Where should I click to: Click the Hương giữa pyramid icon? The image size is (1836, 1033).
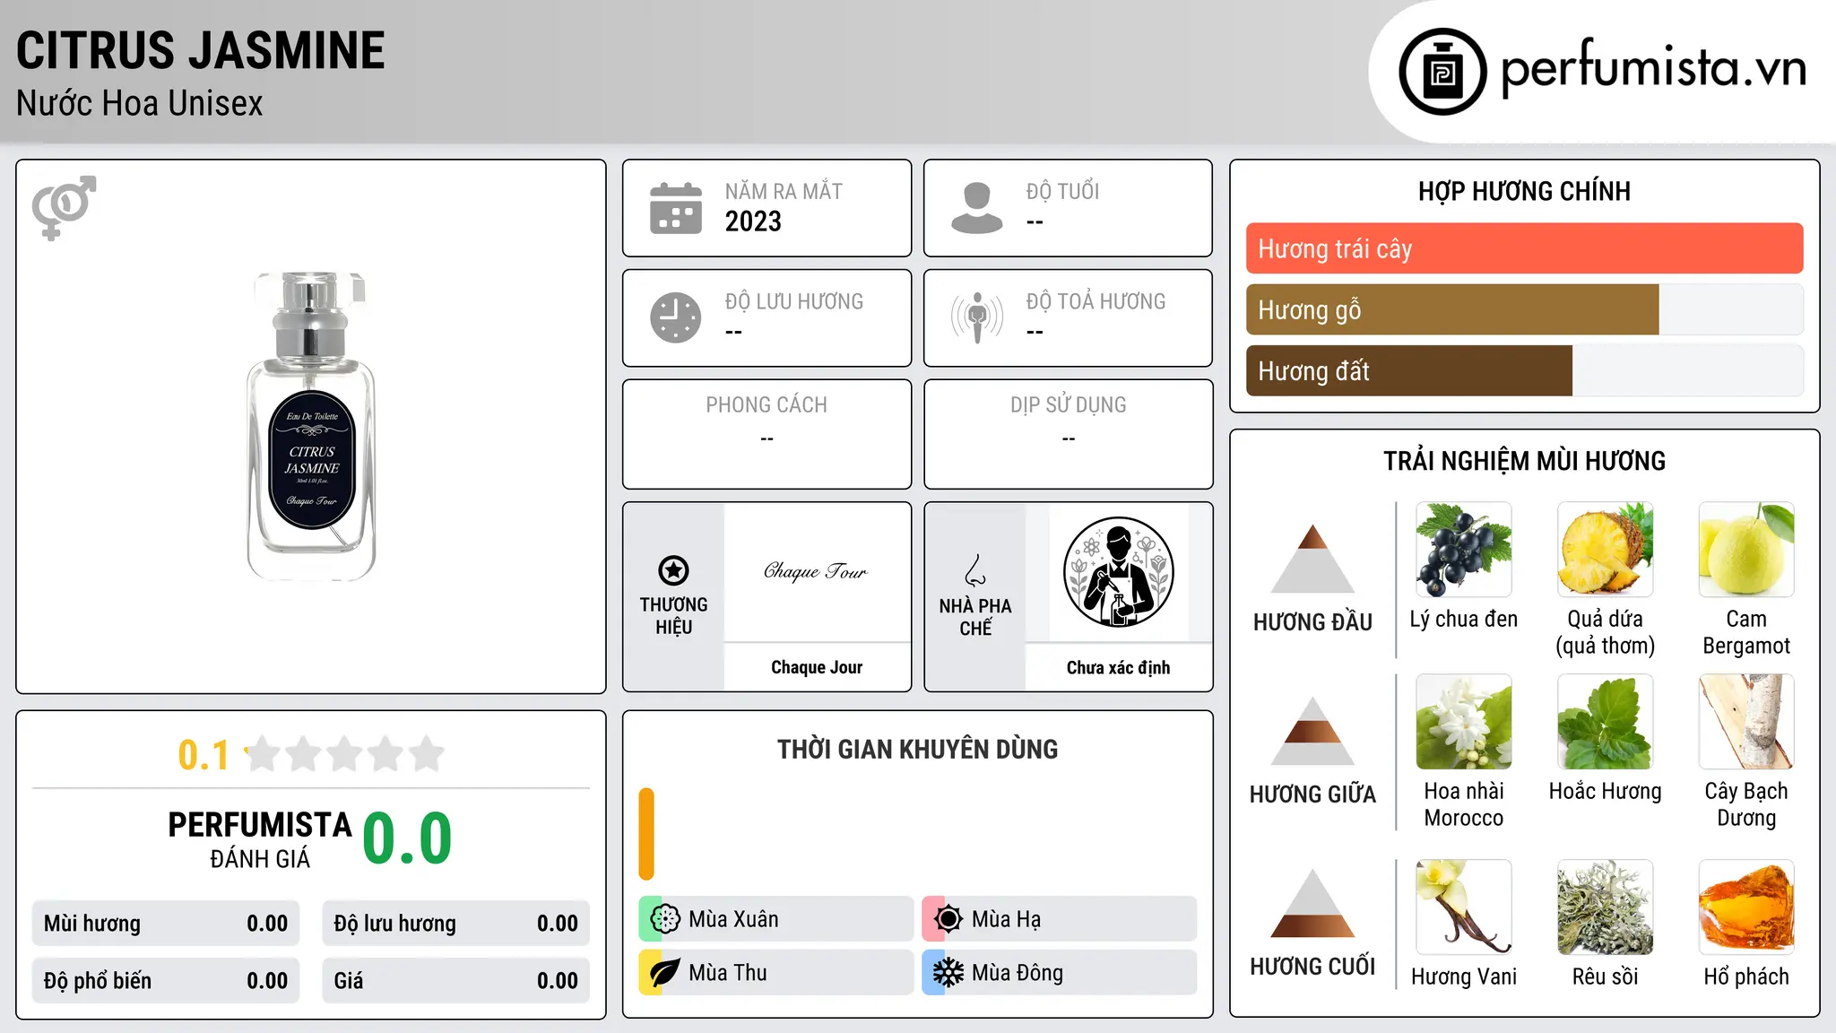click(1312, 731)
